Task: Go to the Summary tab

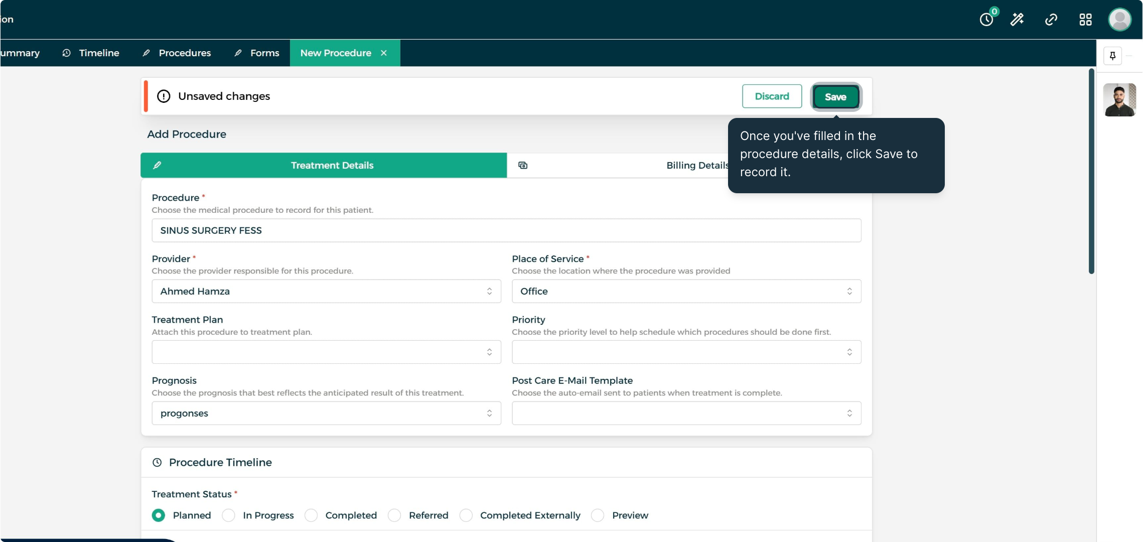Action: (x=20, y=53)
